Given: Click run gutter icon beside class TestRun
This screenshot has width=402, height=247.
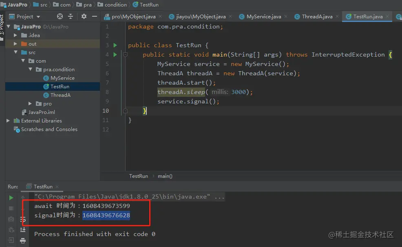Looking at the screenshot, I should [115, 45].
